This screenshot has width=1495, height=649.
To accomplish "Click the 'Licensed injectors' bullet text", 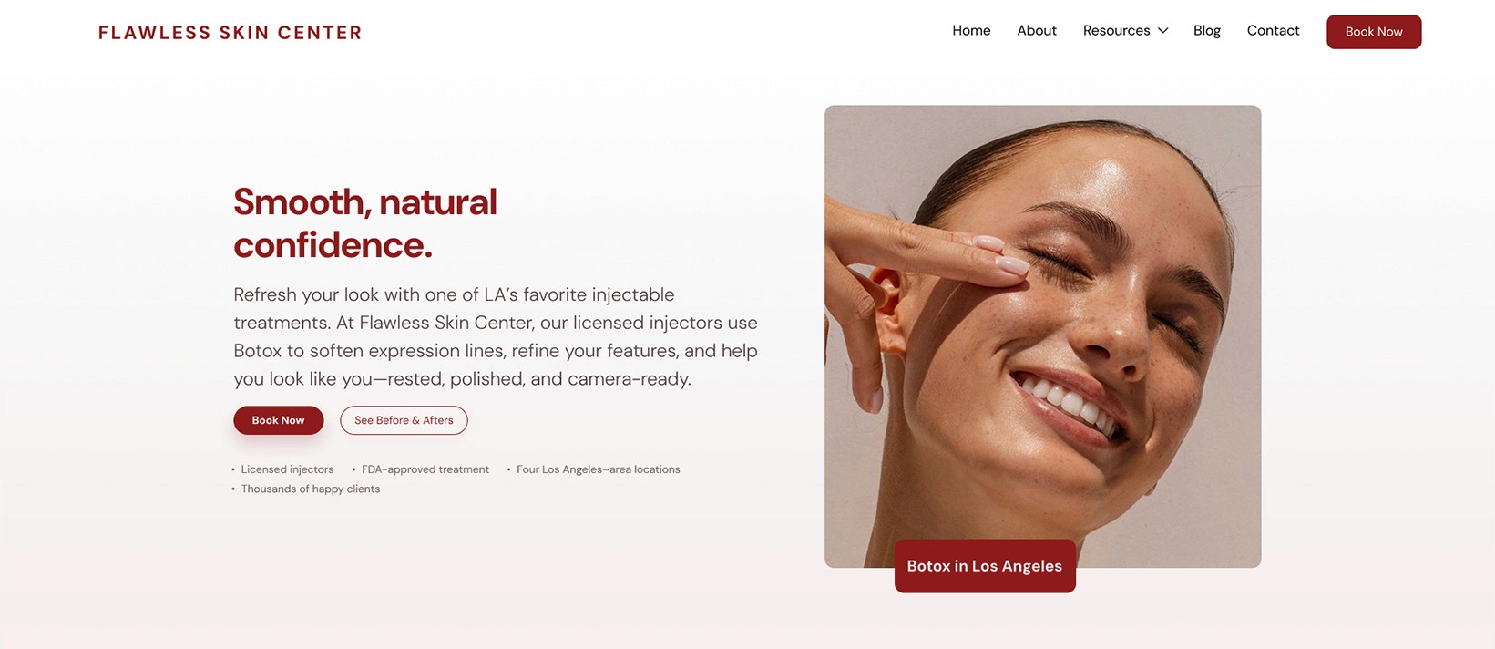I will [287, 469].
